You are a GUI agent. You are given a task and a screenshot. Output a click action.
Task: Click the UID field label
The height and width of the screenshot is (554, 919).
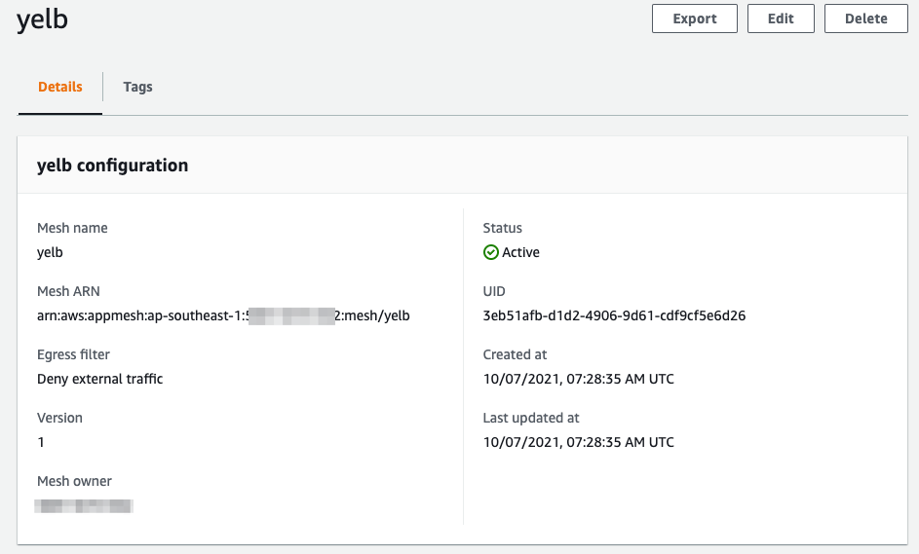point(494,291)
